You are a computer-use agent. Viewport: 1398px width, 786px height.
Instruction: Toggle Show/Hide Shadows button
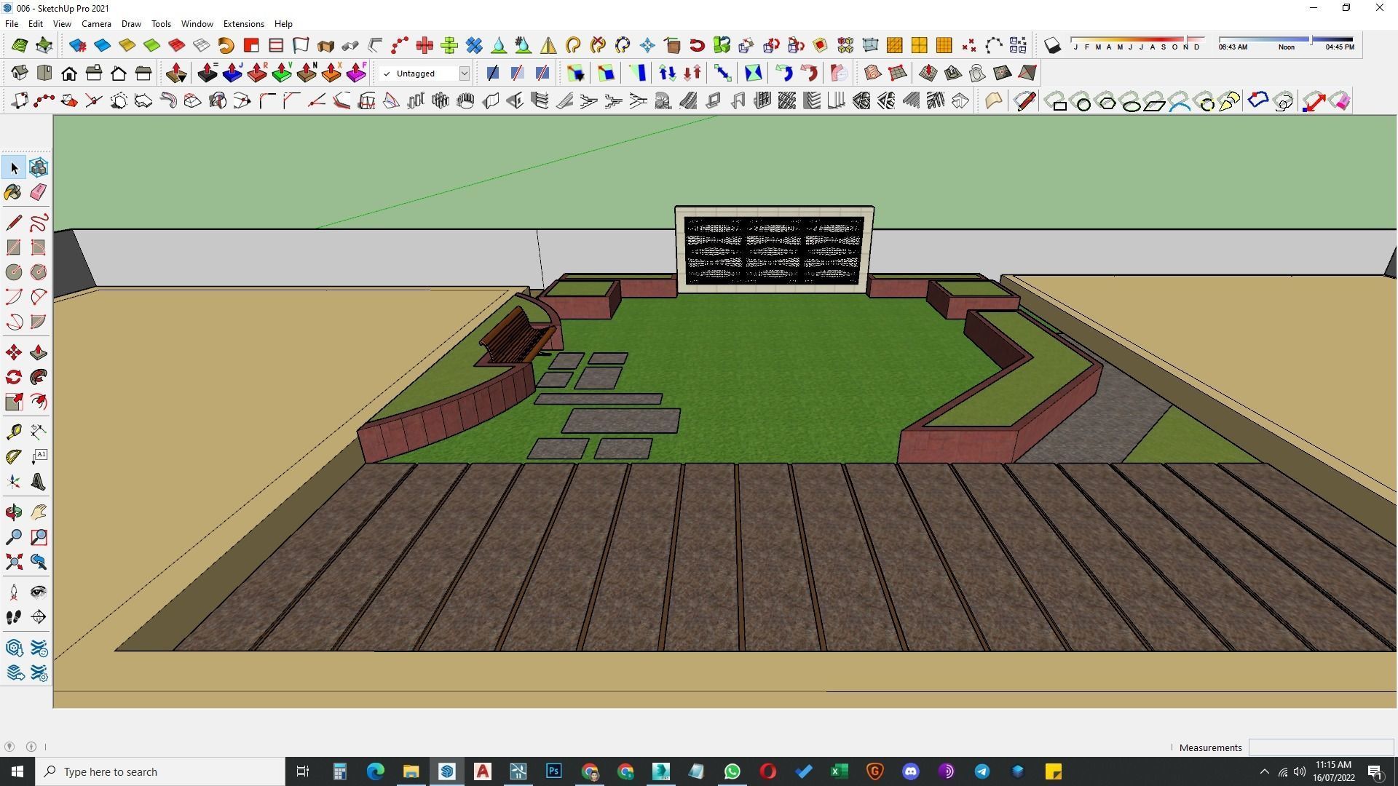point(1052,46)
